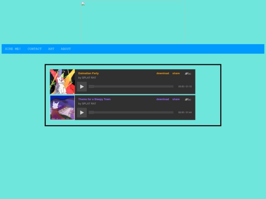Open Bandcamp logo on Dalmatian Party player
Viewport: 266px width, 199px height.
(188, 74)
